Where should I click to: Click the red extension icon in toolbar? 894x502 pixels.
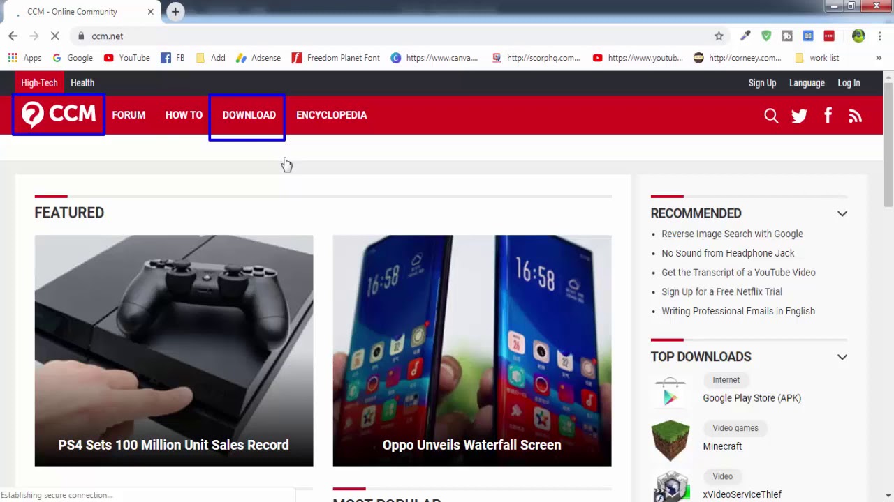[x=829, y=36]
